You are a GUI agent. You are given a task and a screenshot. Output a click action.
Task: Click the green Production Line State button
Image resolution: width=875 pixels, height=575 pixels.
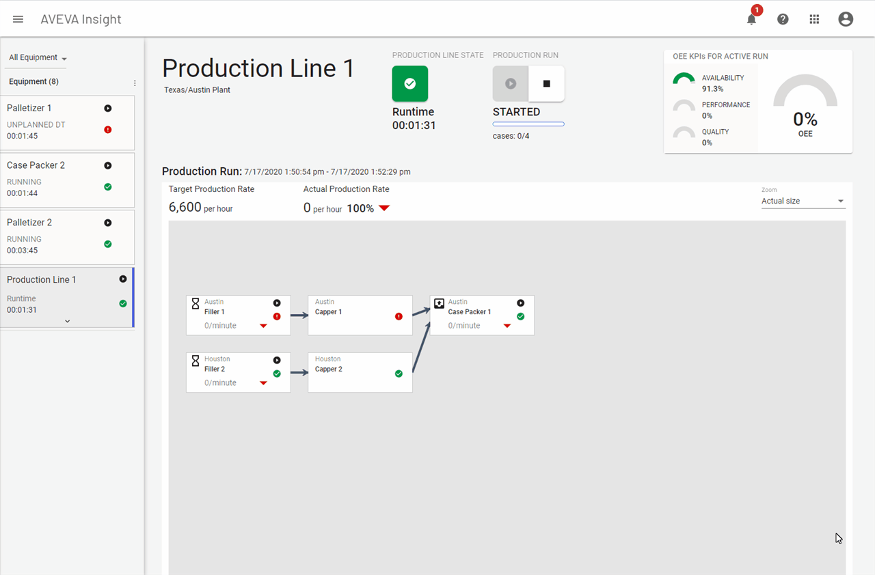pyautogui.click(x=409, y=83)
